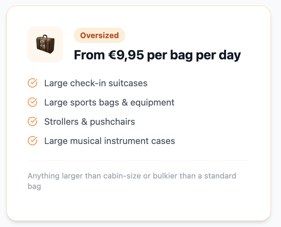Click the checkmark beside Large check-in suitcases
The image size is (281, 227).
coord(33,83)
